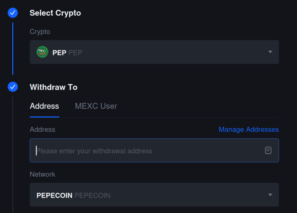Click the Withdraw To step checkmark icon

[13, 87]
